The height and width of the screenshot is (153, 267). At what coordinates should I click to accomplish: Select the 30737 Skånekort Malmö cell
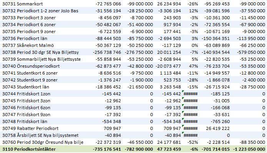[28, 45]
